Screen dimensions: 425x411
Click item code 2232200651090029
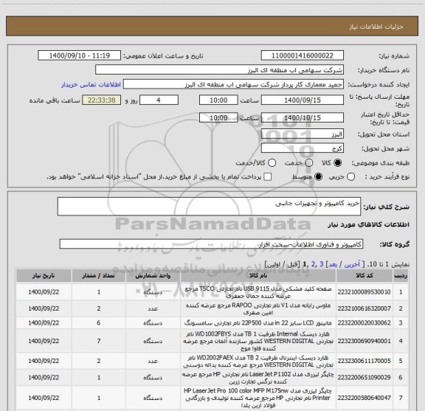(364, 377)
